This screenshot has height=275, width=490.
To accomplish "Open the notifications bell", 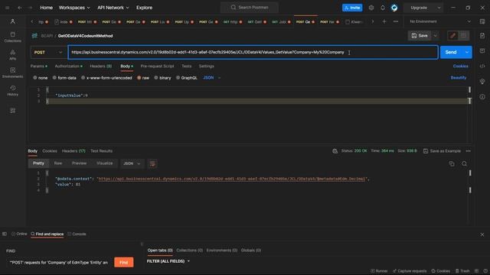I will click(x=383, y=8).
